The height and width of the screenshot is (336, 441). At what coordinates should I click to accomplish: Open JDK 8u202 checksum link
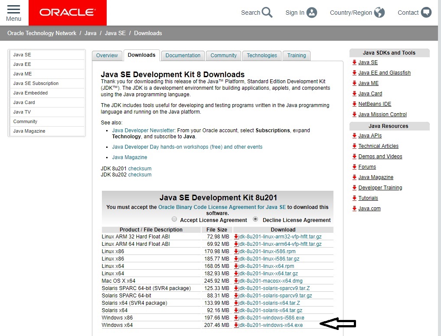(140, 175)
